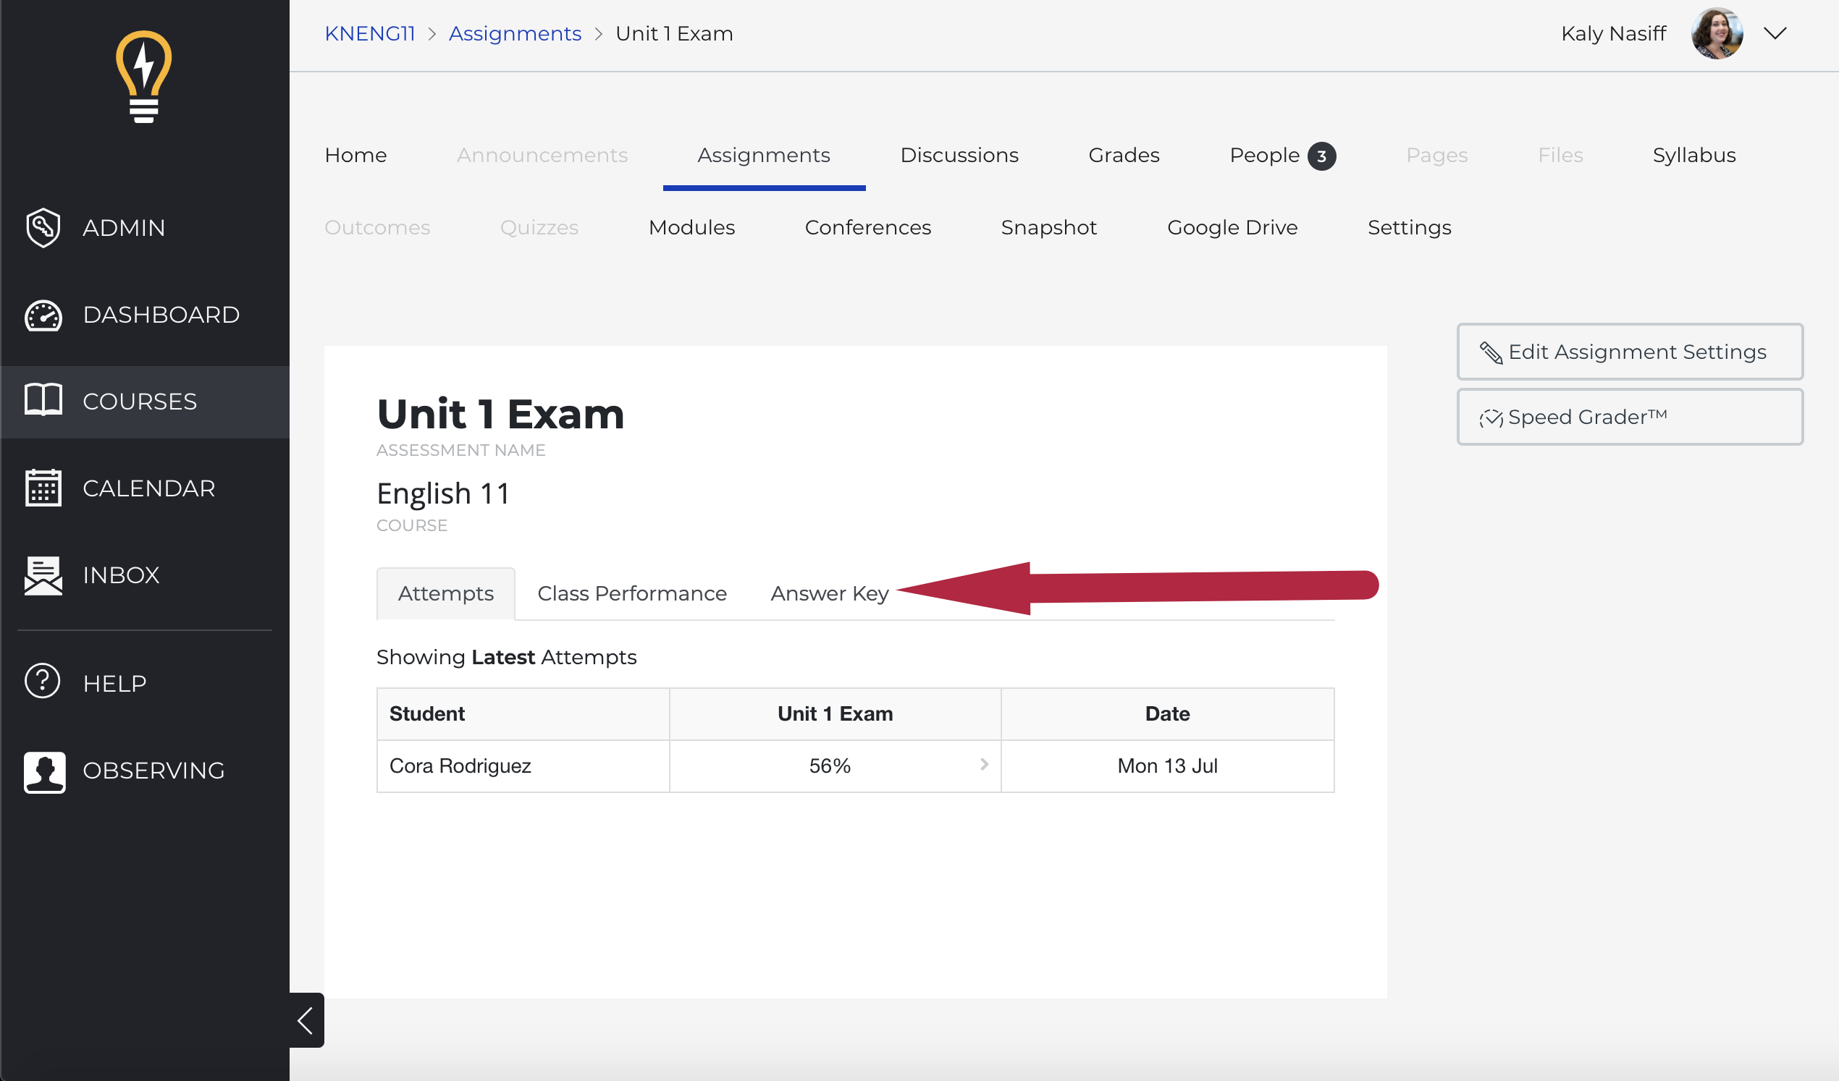
Task: Click the Answer Key tab
Action: click(829, 592)
